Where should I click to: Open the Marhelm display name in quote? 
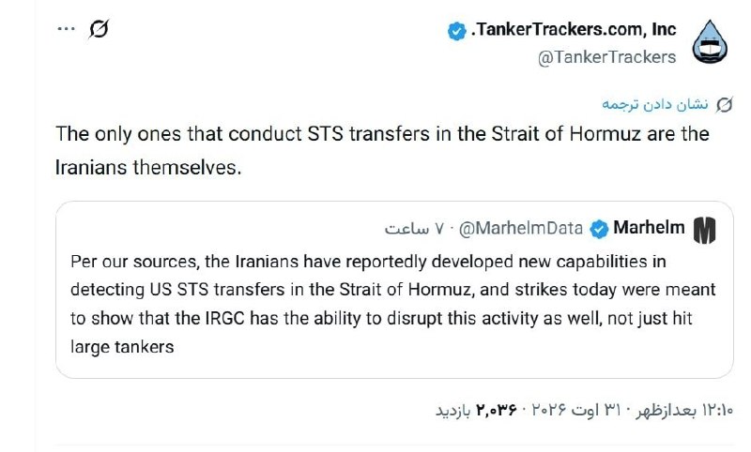coord(649,228)
